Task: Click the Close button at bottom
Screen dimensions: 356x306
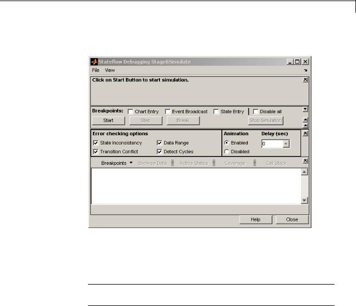Action: 292,220
